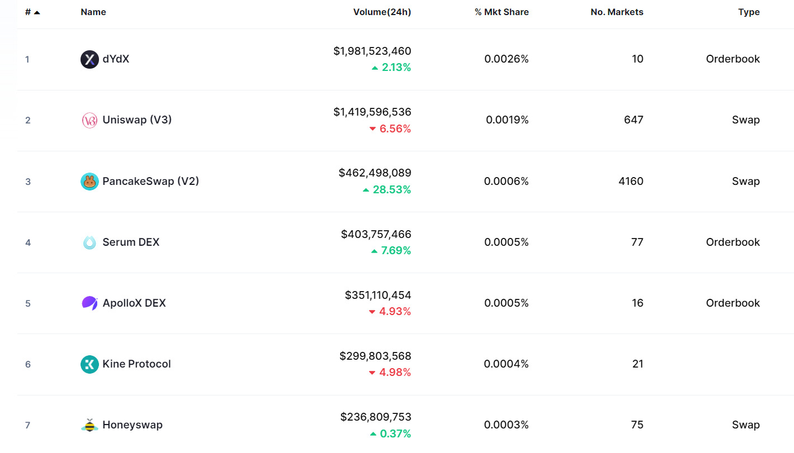Click the green 0.37% change value
The height and width of the screenshot is (453, 794).
396,434
